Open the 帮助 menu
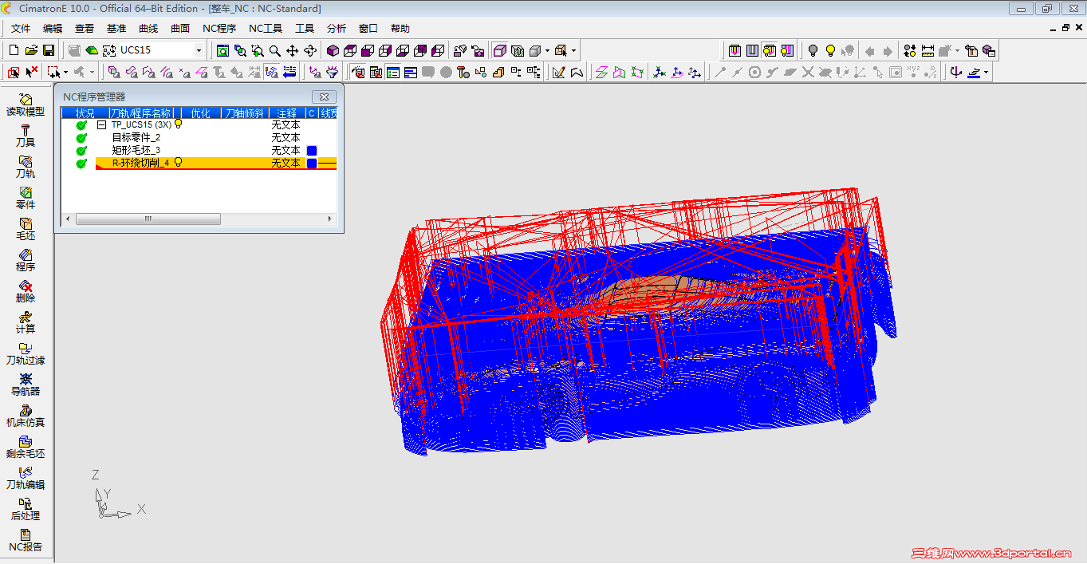1087x564 pixels. point(400,29)
